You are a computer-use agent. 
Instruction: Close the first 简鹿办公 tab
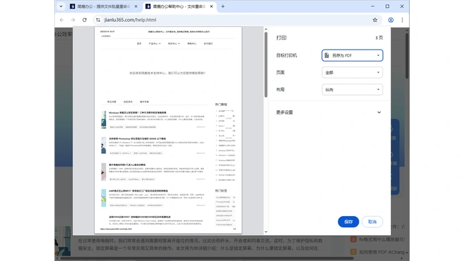[x=136, y=6]
